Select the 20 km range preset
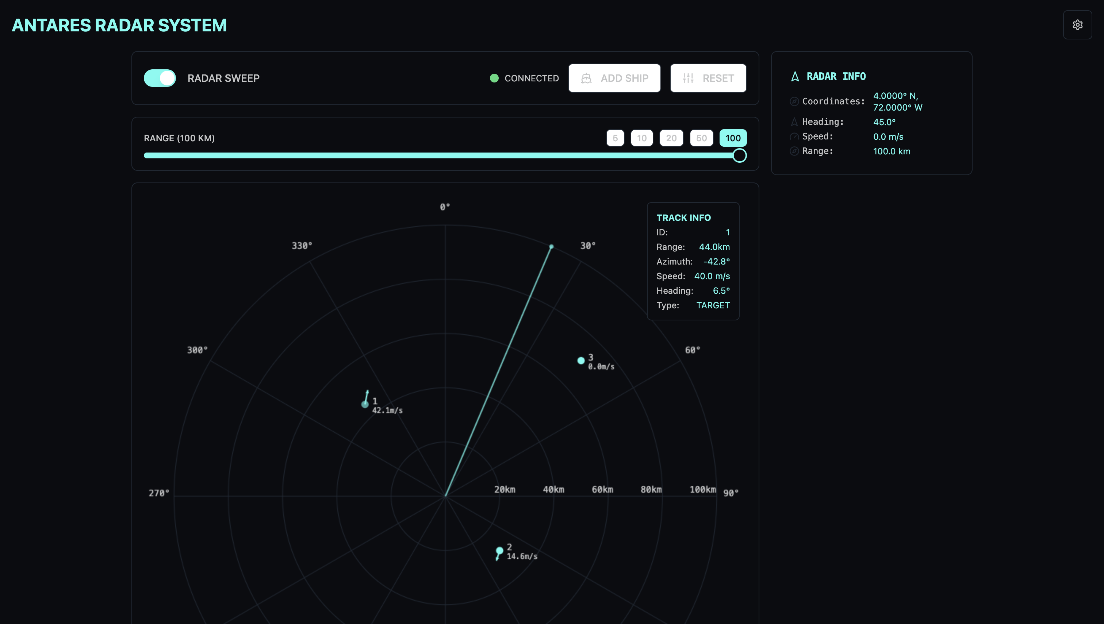Image resolution: width=1104 pixels, height=624 pixels. [x=671, y=138]
